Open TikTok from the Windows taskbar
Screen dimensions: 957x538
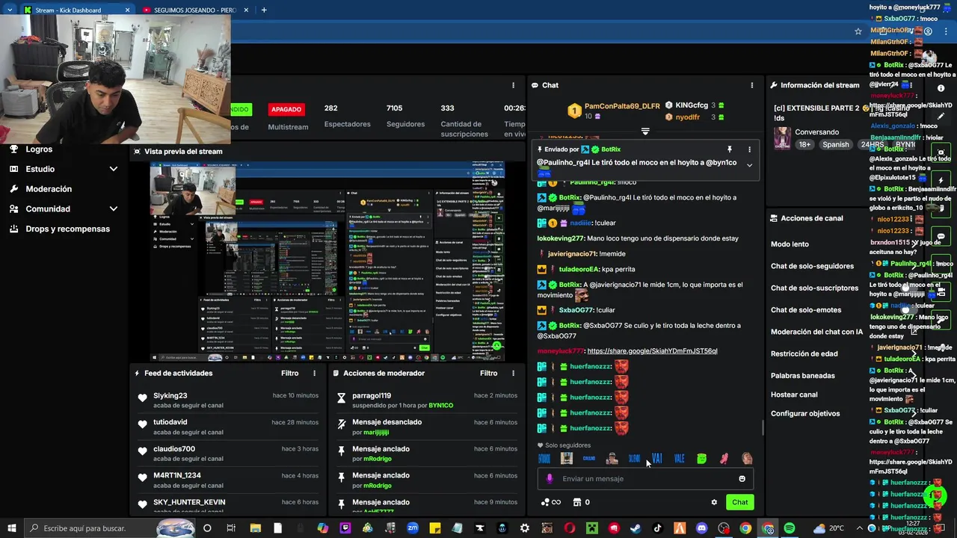coord(657,528)
